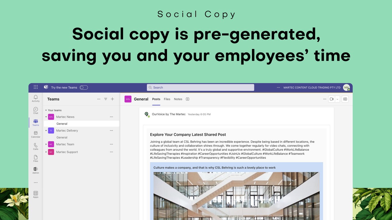Expand the Martec Support team

(x=46, y=152)
